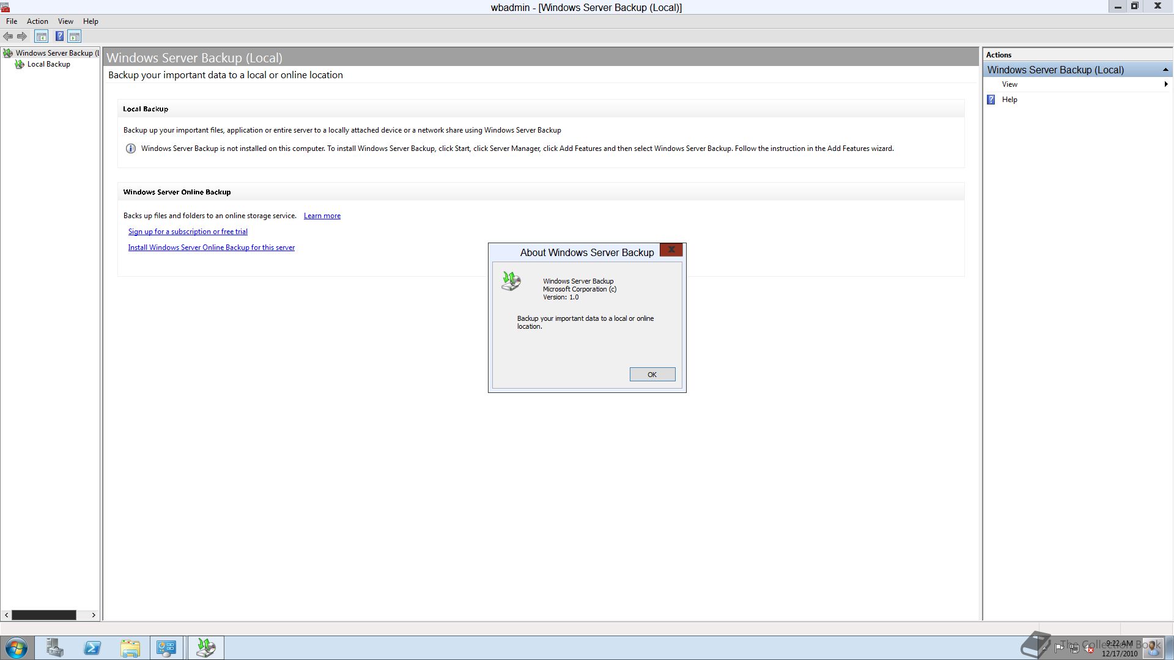The height and width of the screenshot is (660, 1174).
Task: Click the taskbar clock showing 9:22 AM
Action: (1119, 648)
